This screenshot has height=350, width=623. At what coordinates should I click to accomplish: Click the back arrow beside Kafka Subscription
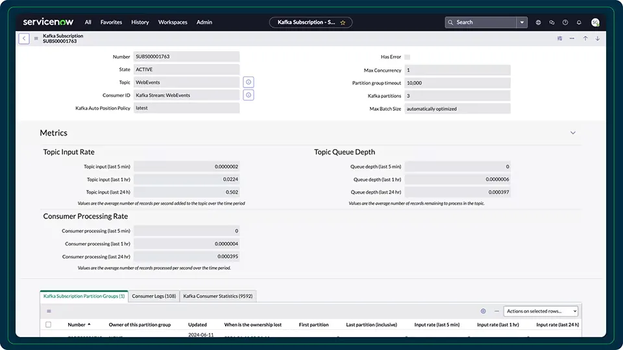click(x=24, y=38)
